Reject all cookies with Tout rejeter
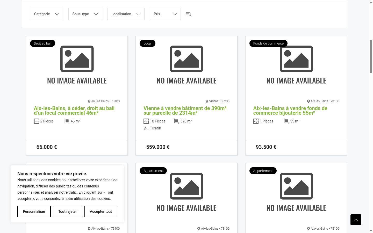The width and height of the screenshot is (373, 233). pyautogui.click(x=68, y=212)
